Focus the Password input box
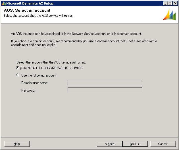This screenshot has width=179, height=150. (x=105, y=90)
